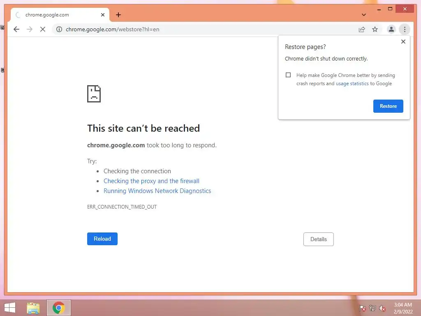Minimize the Chrome window
Viewport: 421px width, 316px height.
click(379, 9)
